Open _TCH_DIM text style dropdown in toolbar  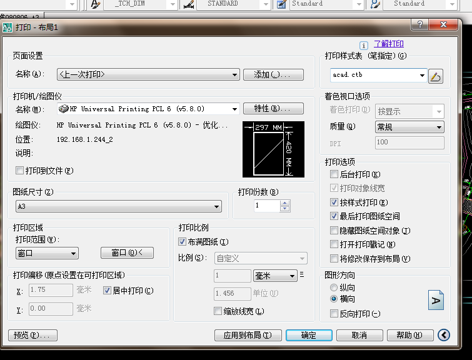(x=140, y=4)
